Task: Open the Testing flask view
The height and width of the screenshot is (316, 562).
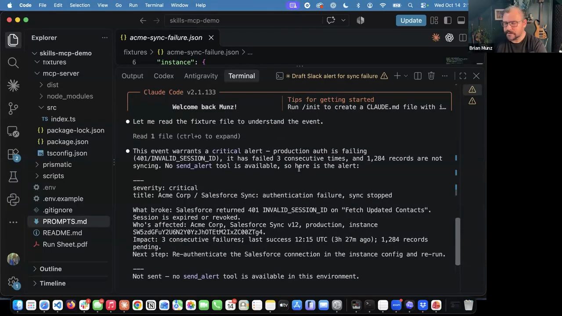Action: click(x=13, y=177)
